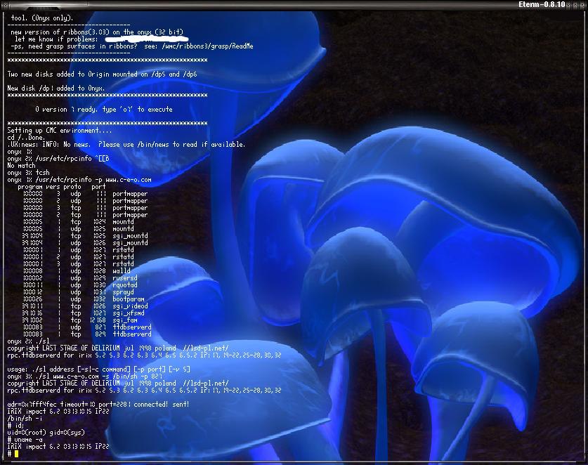Image resolution: width=588 pixels, height=465 pixels.
Task: Click the 'Setting up CMC environment' line
Action: point(59,131)
